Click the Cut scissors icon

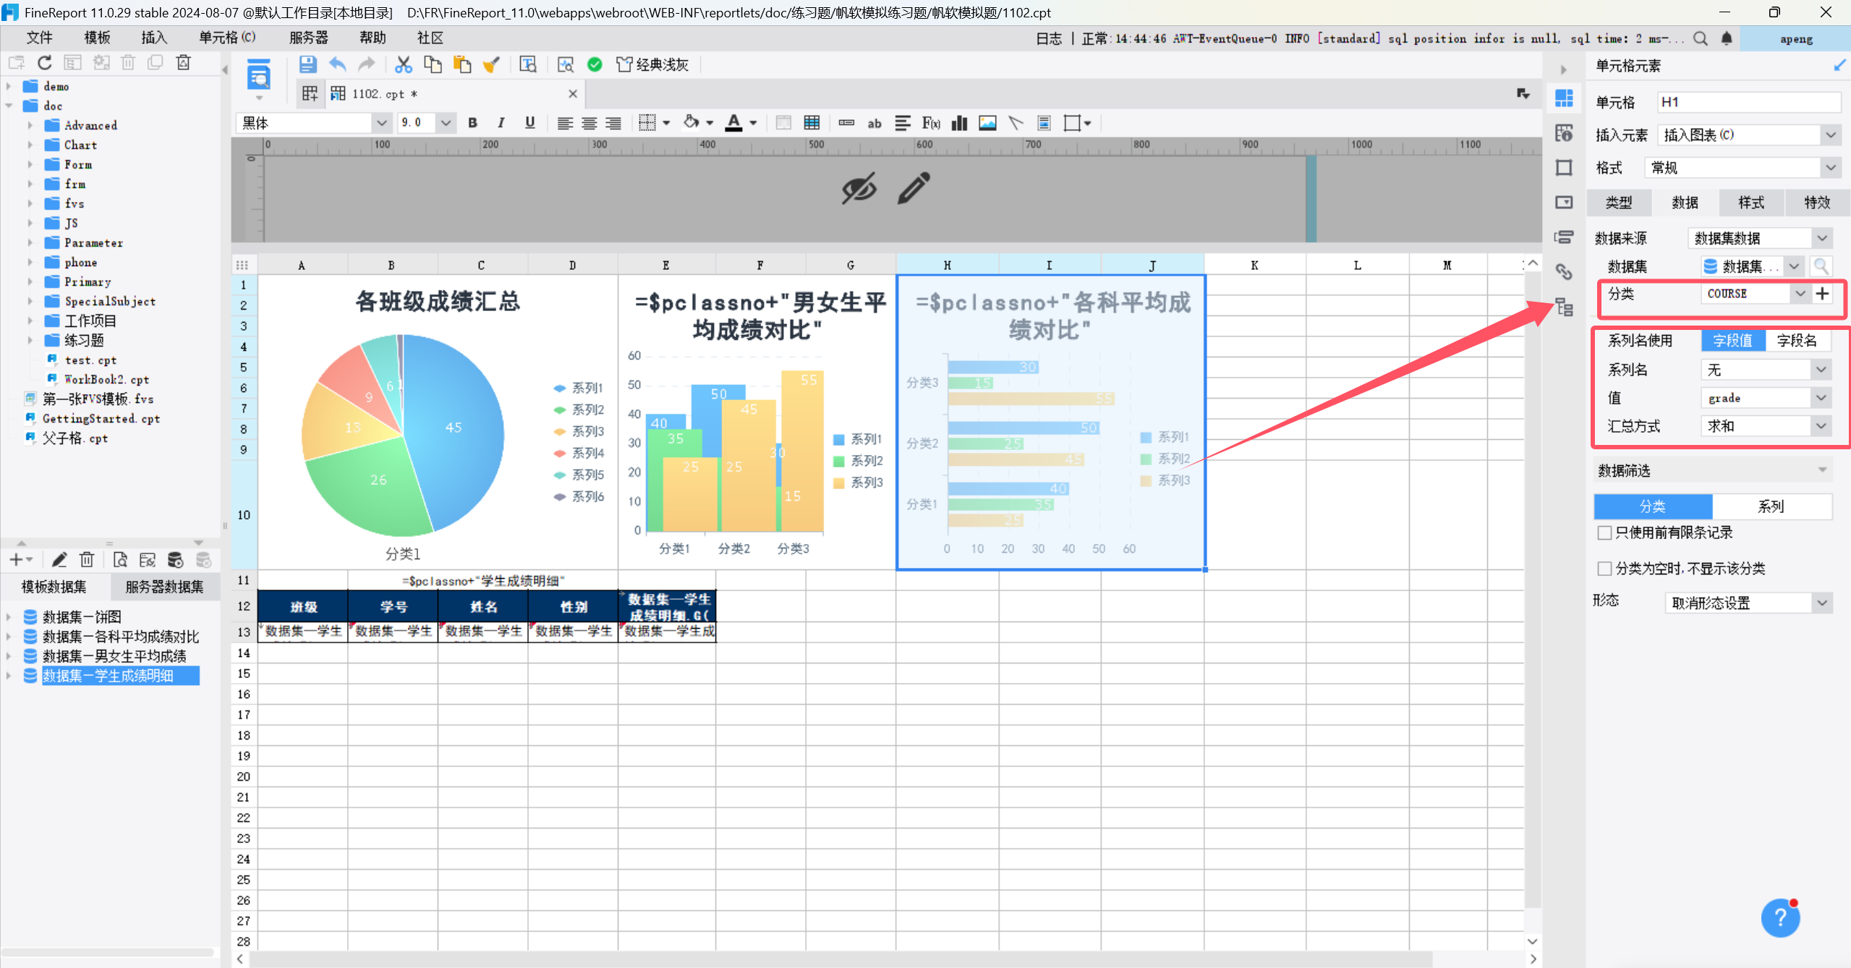tap(403, 64)
